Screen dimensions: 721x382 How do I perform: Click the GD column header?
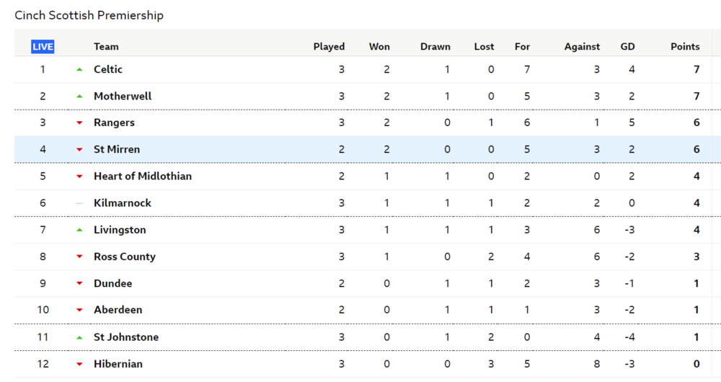627,47
